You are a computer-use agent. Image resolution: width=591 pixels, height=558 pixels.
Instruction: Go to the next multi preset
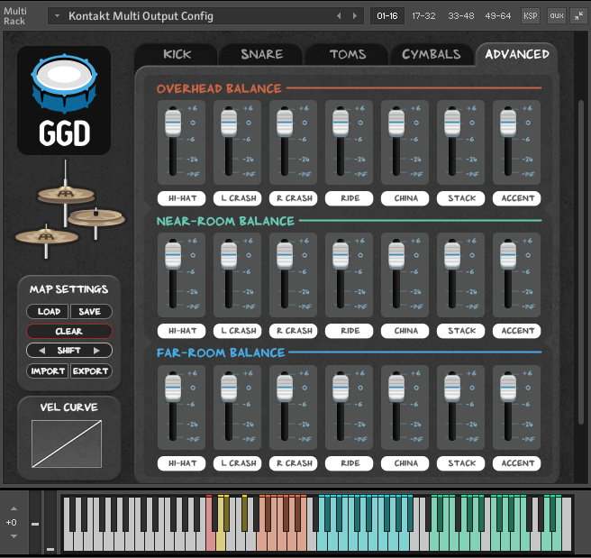tap(353, 15)
